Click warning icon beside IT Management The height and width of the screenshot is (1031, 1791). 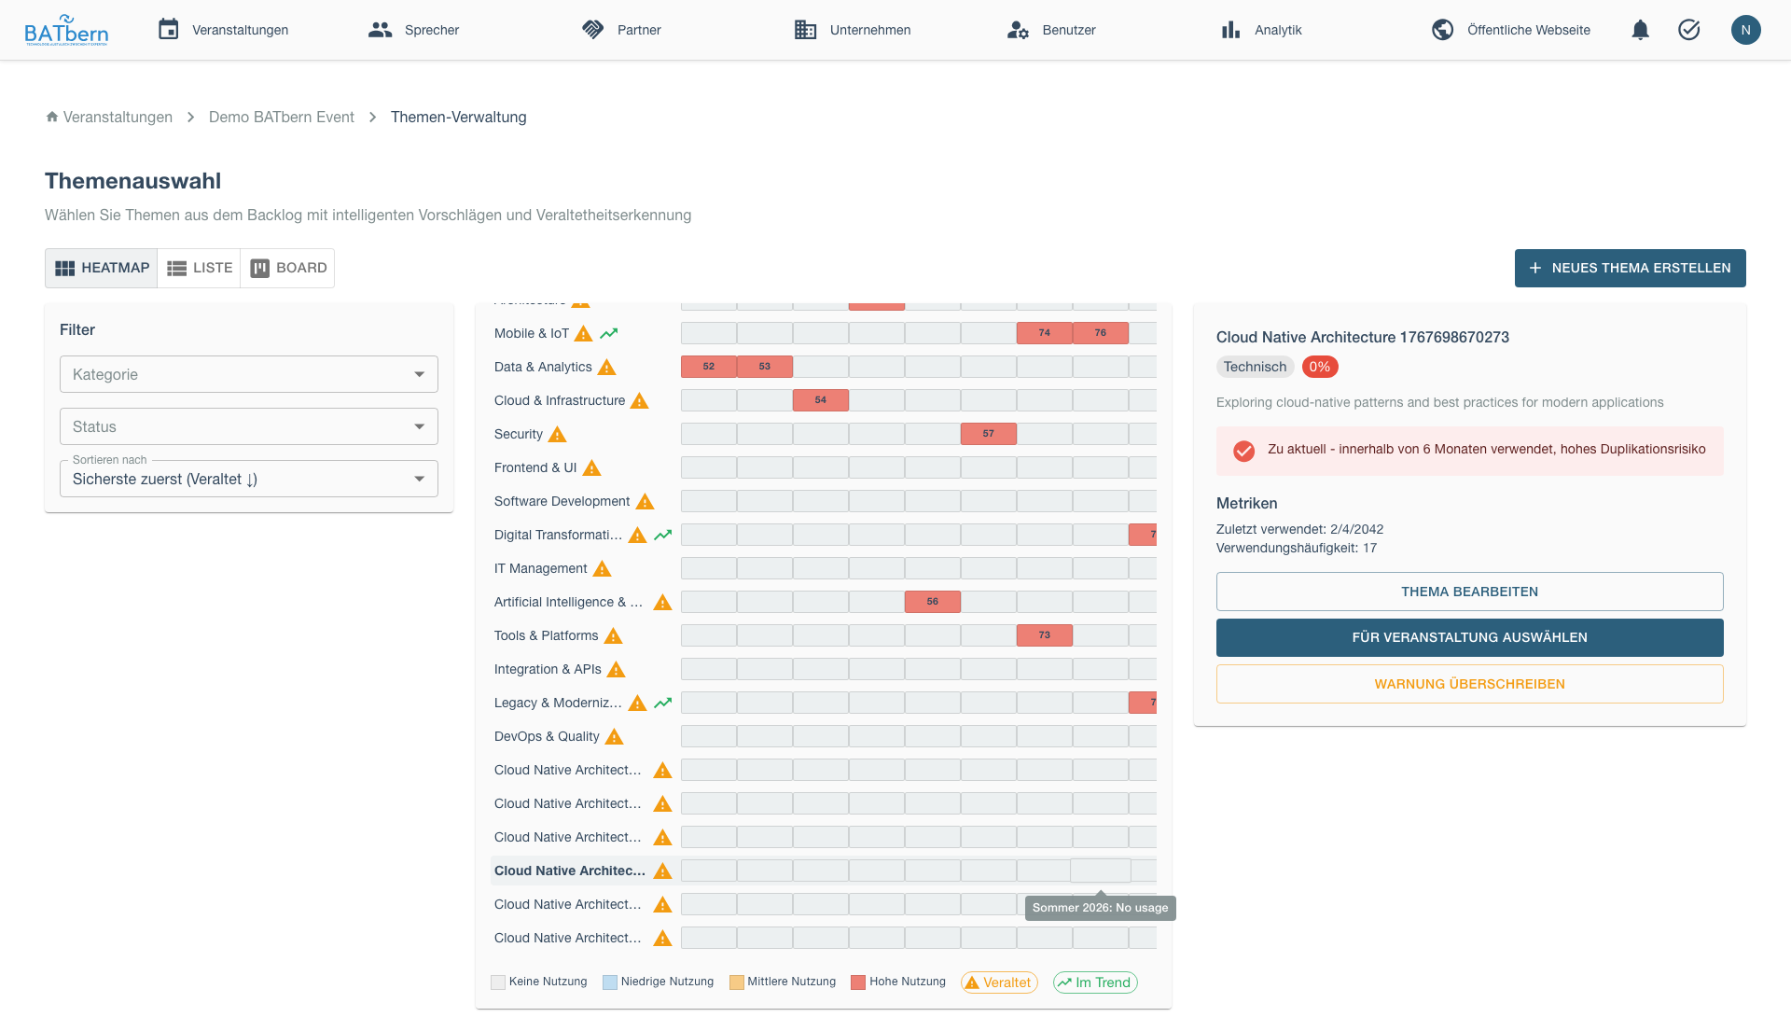(602, 569)
